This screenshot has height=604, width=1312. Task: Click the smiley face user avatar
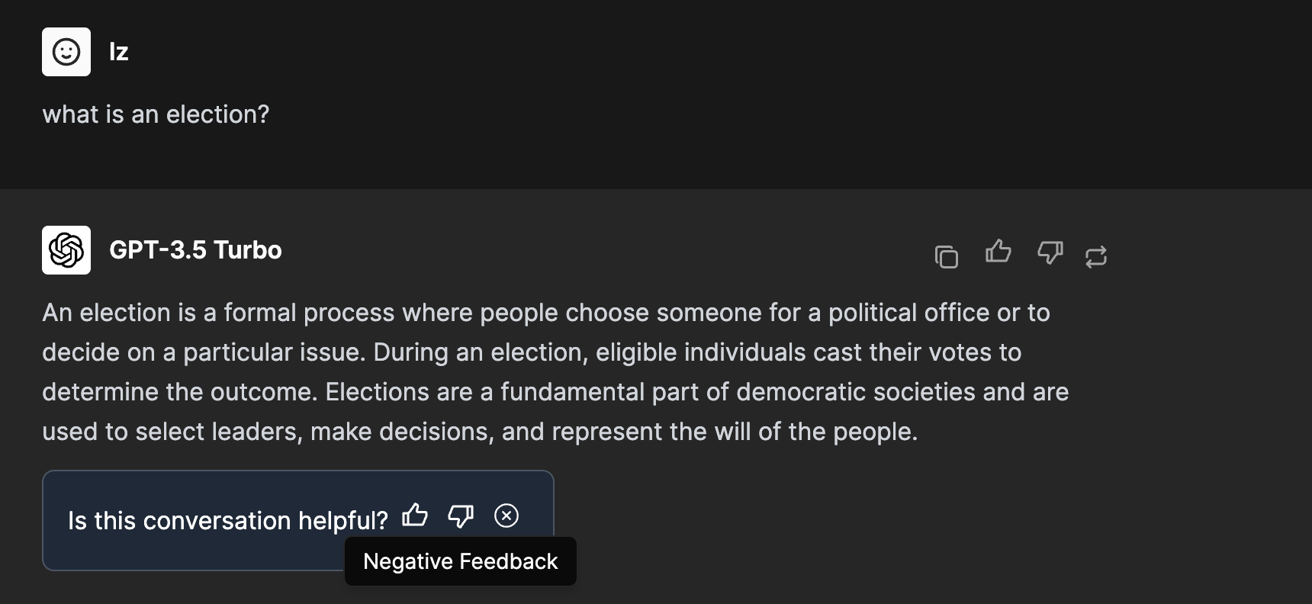coord(66,52)
